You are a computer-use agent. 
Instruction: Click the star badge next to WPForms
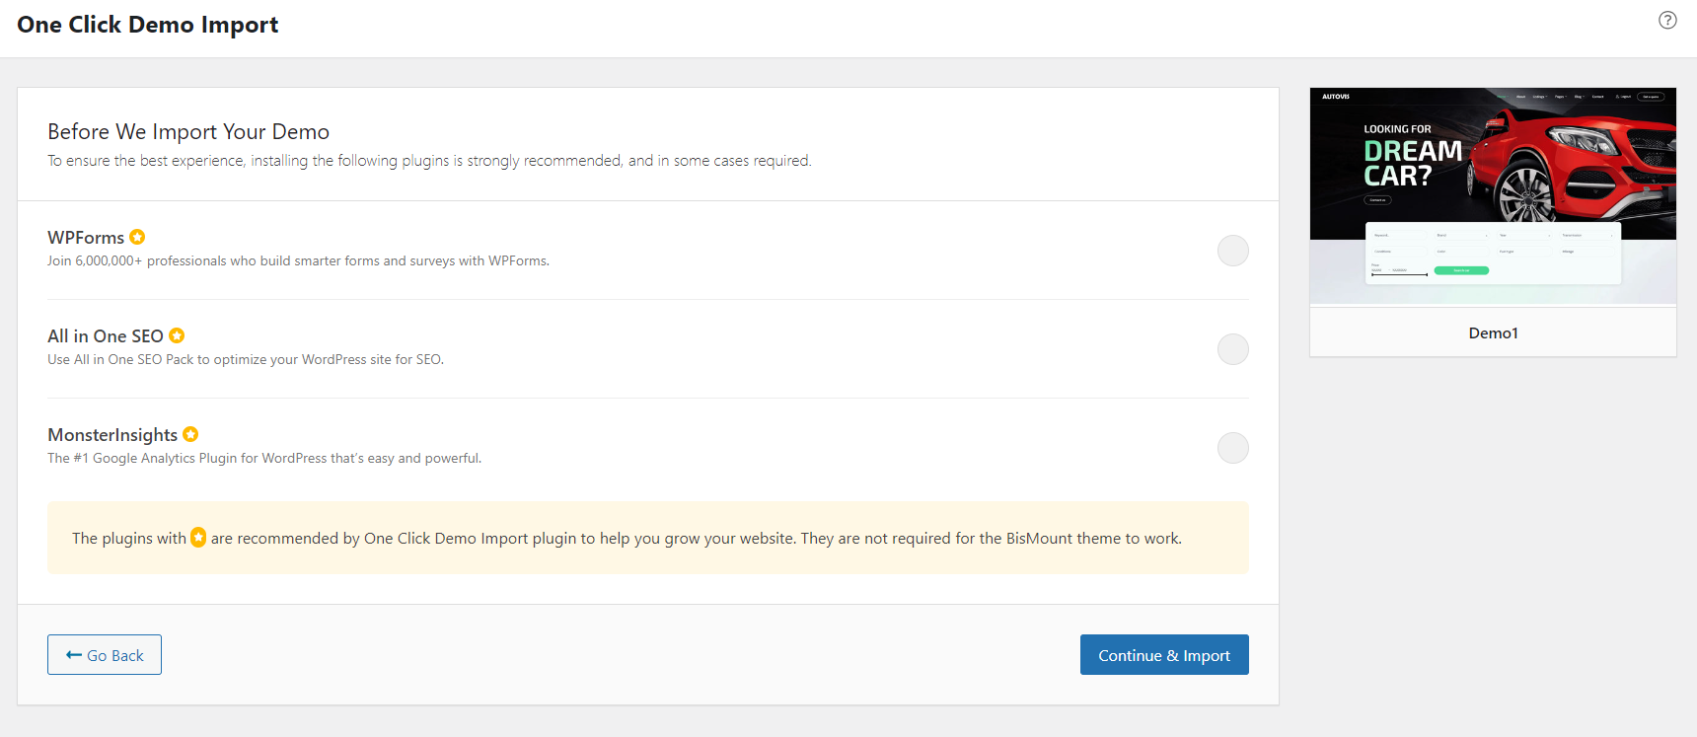[137, 237]
